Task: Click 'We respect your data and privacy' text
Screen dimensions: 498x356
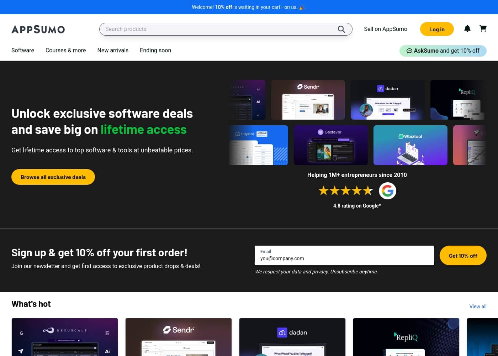Action: (x=292, y=272)
